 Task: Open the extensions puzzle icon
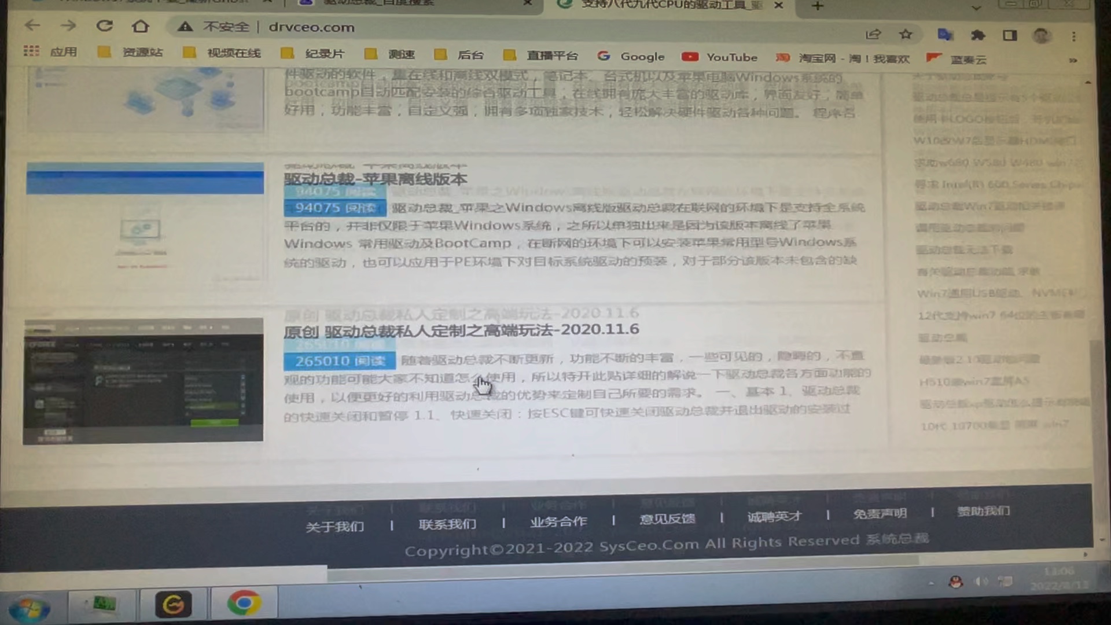point(978,35)
